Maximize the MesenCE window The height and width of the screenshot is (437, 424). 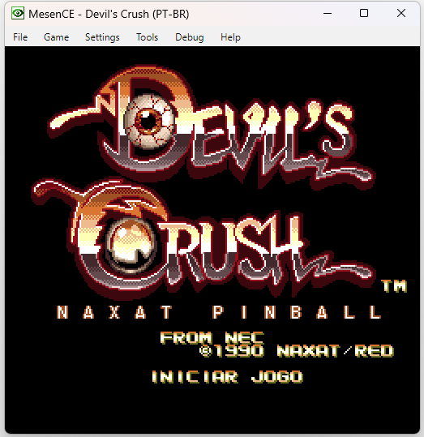(x=364, y=13)
